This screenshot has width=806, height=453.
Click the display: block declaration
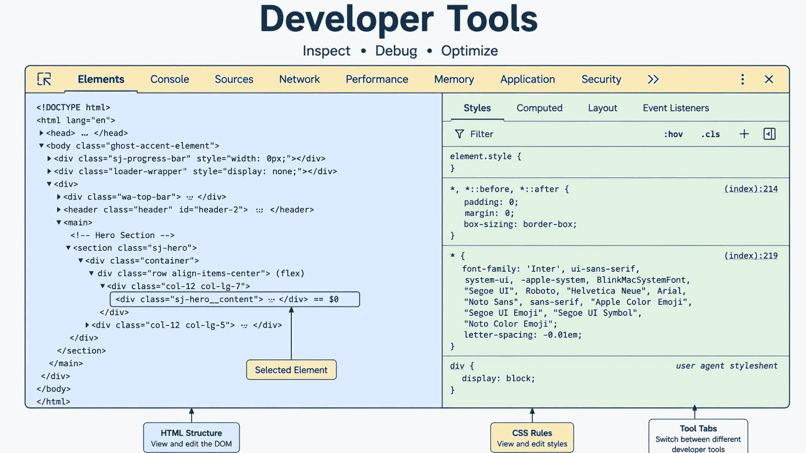pos(498,379)
